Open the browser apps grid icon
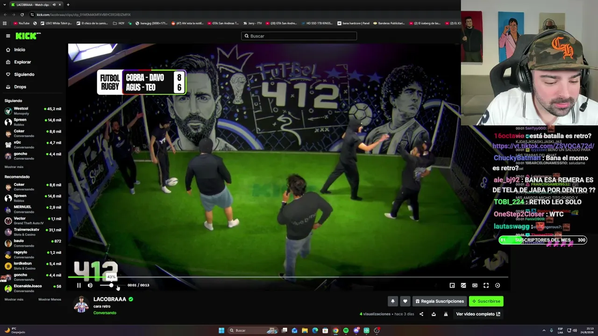598x336 pixels. tap(5, 23)
